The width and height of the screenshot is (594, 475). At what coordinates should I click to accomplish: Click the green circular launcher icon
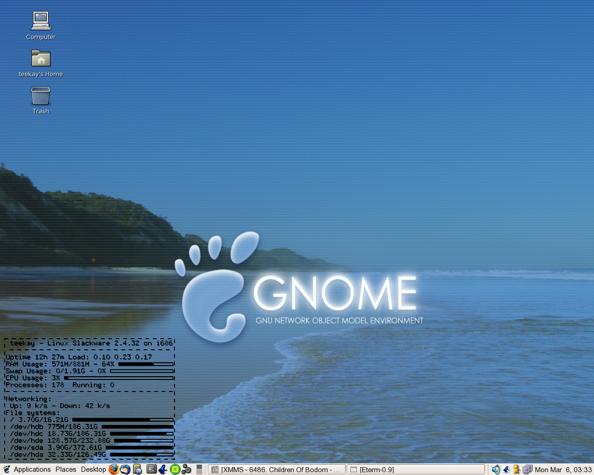click(175, 469)
